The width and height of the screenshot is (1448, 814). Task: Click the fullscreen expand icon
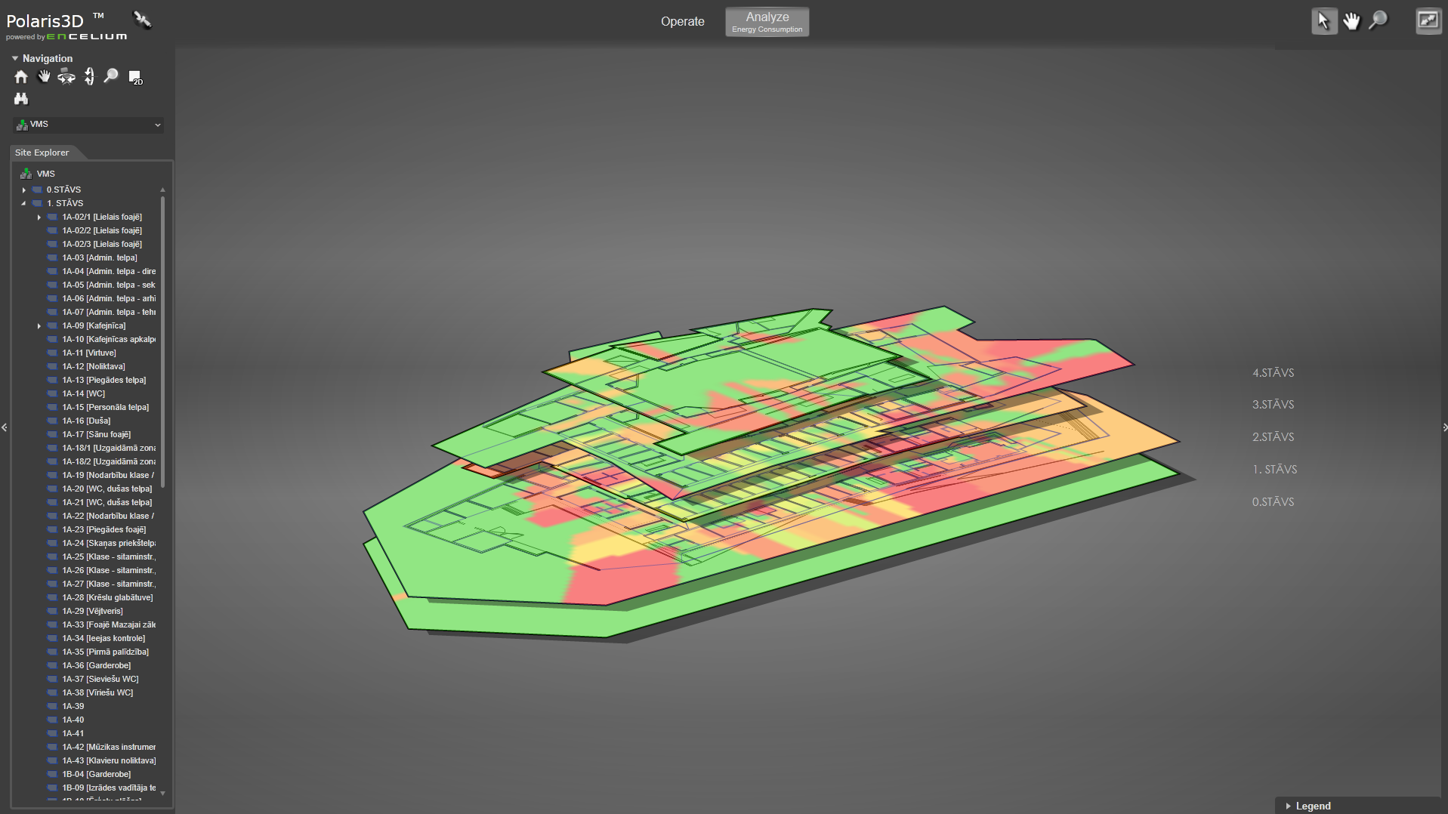1428,21
